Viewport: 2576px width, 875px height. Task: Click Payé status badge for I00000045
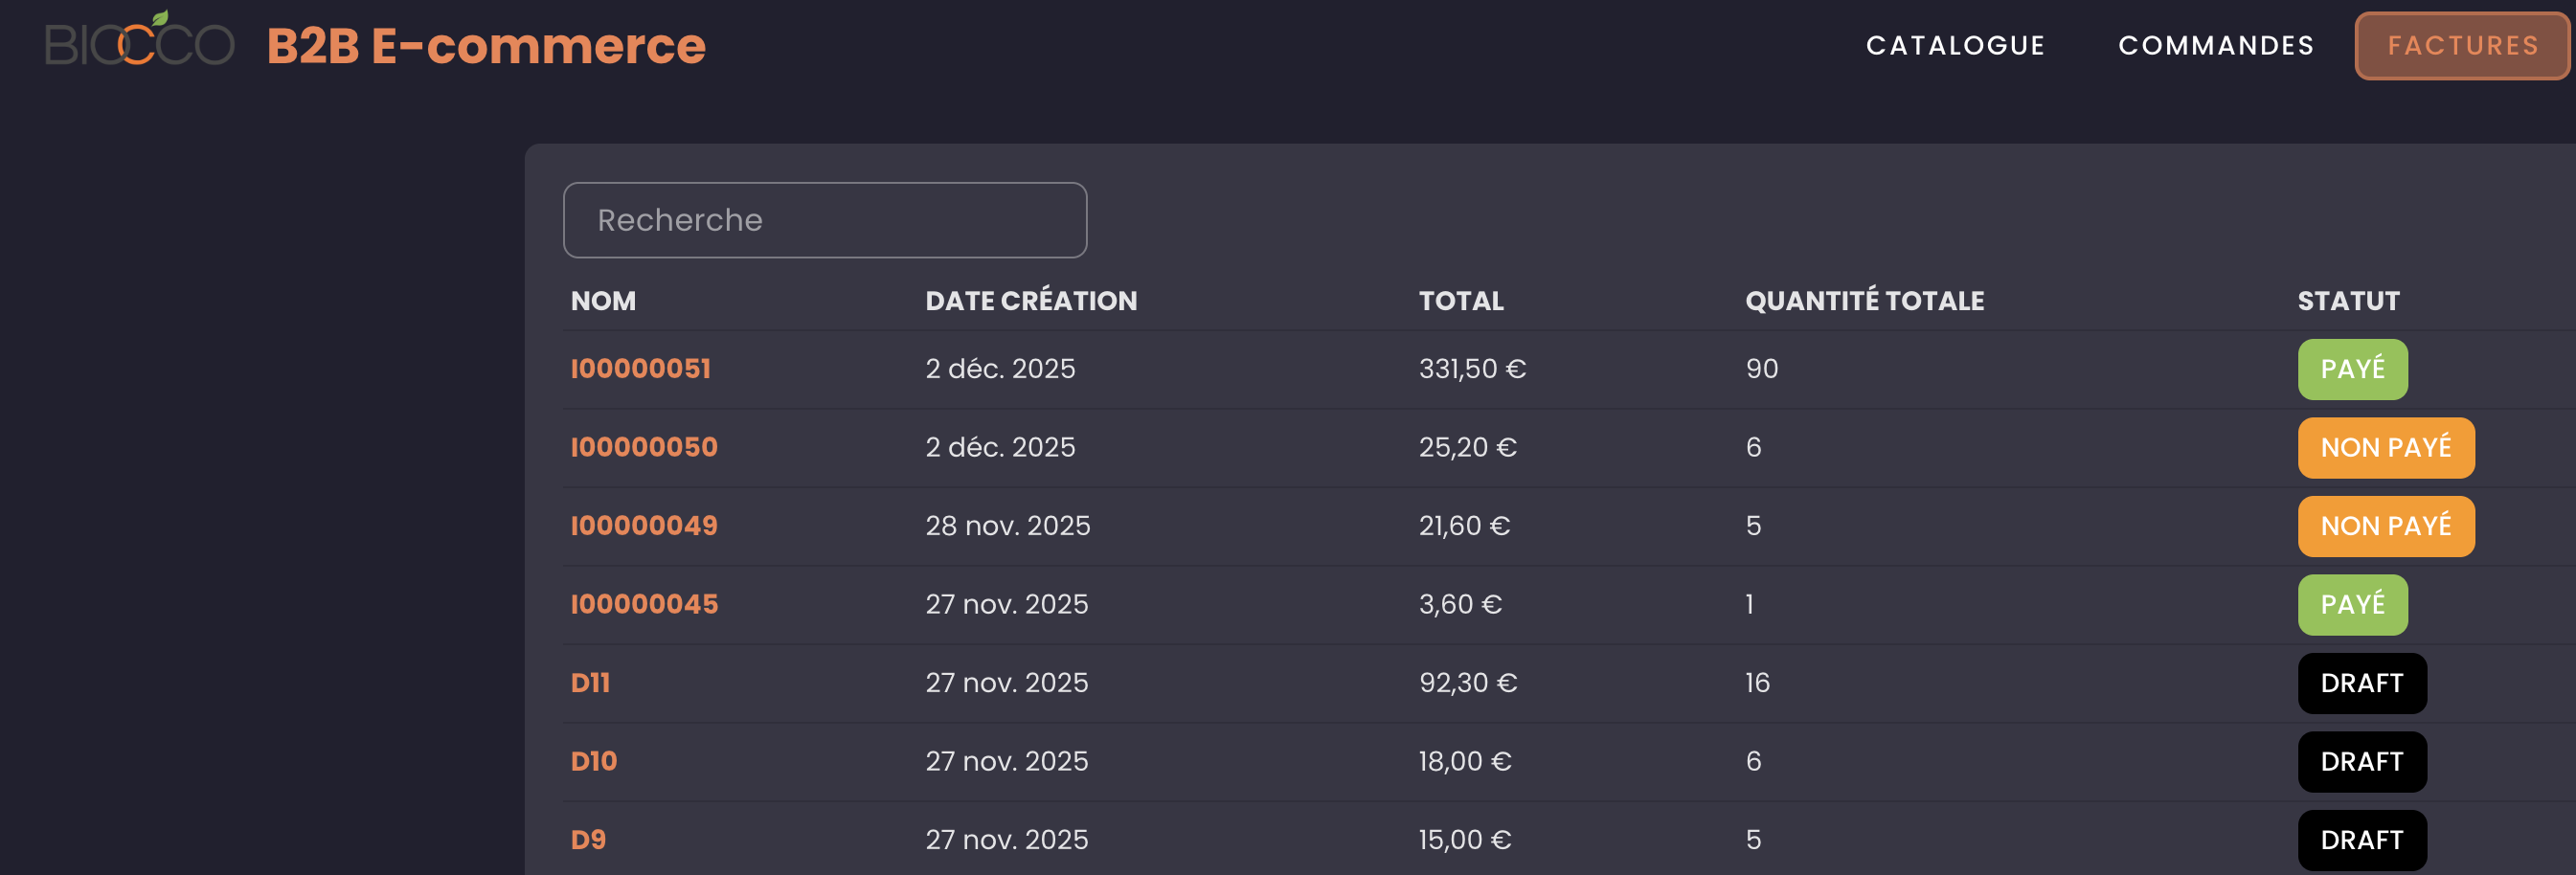(2351, 604)
